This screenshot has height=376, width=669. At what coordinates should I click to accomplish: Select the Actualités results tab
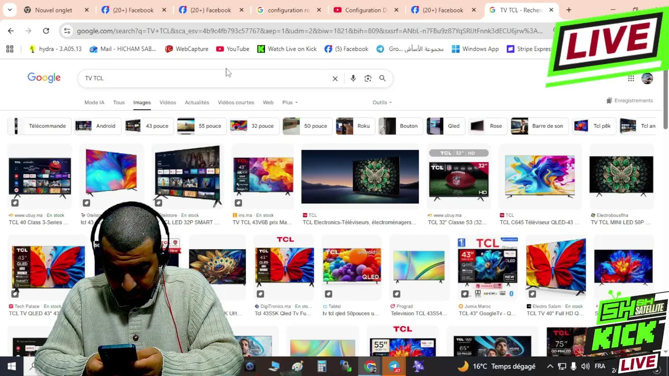coord(197,102)
